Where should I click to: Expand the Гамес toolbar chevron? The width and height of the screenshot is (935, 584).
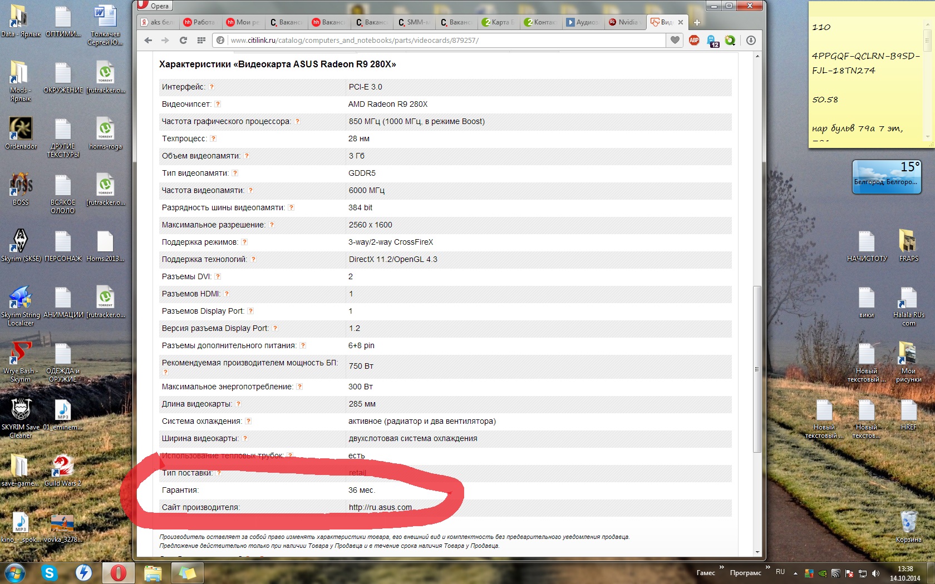tap(721, 567)
